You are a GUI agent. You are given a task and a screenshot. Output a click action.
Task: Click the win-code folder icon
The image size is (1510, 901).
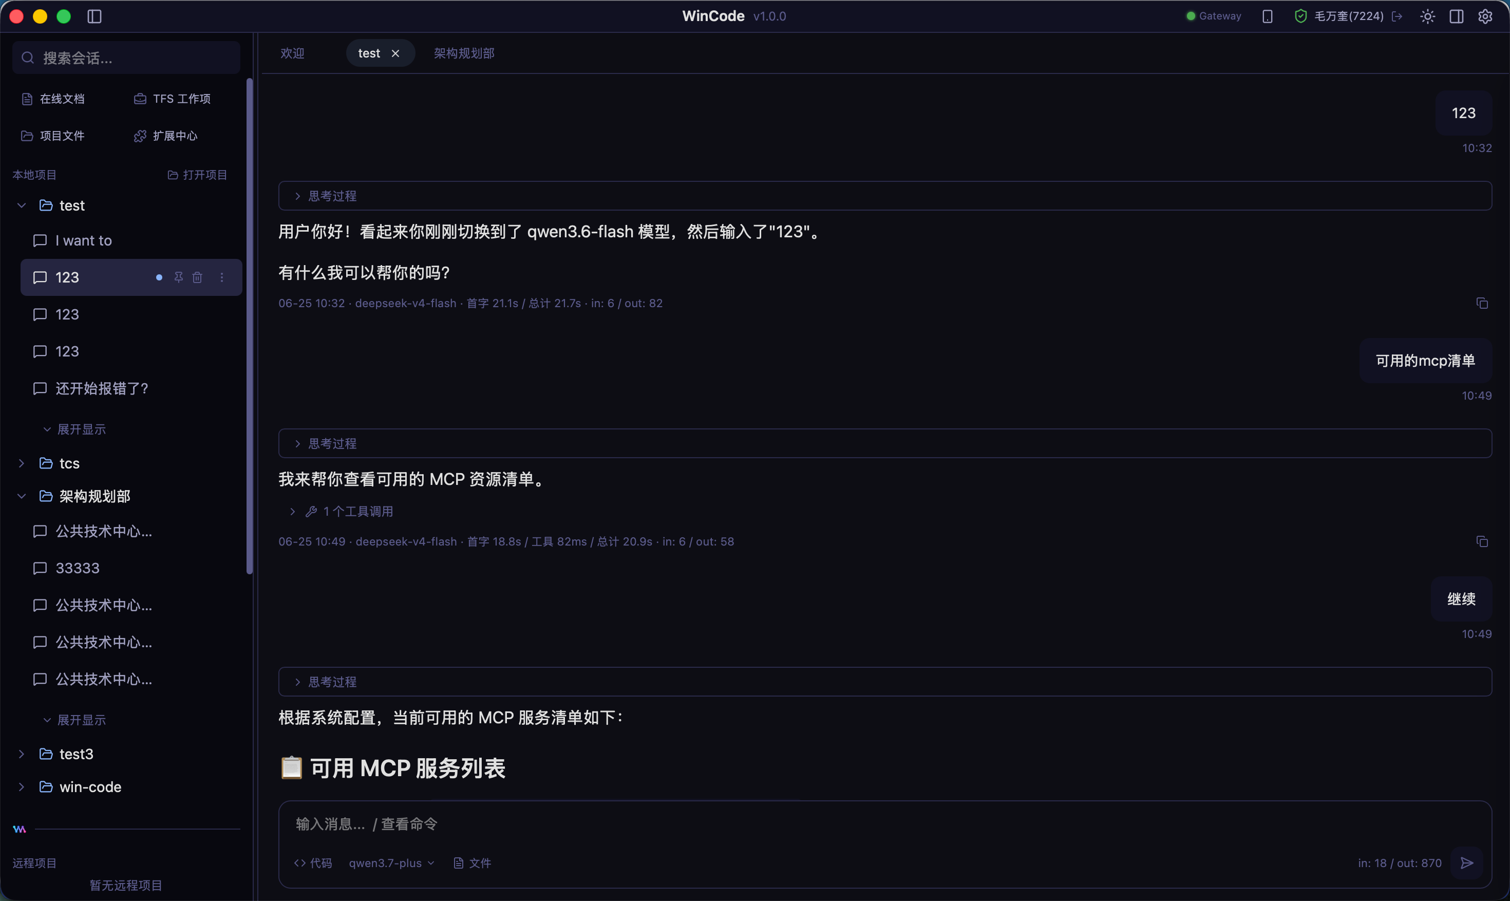(46, 787)
